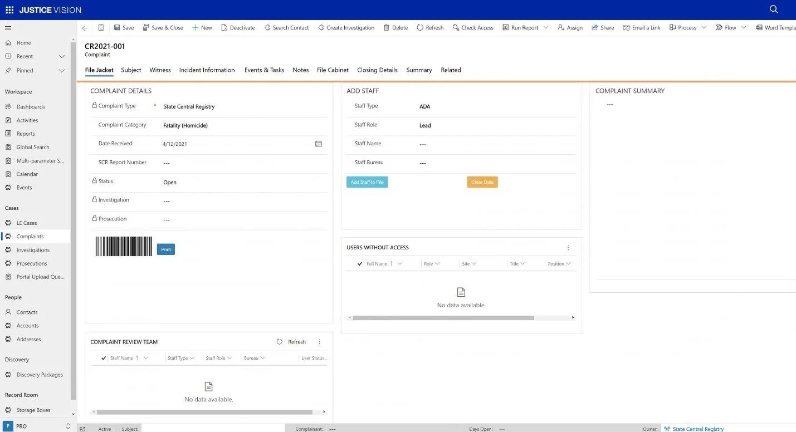This screenshot has height=432, width=796.
Task: Expand the Flow dropdown arrow
Action: coord(744,28)
